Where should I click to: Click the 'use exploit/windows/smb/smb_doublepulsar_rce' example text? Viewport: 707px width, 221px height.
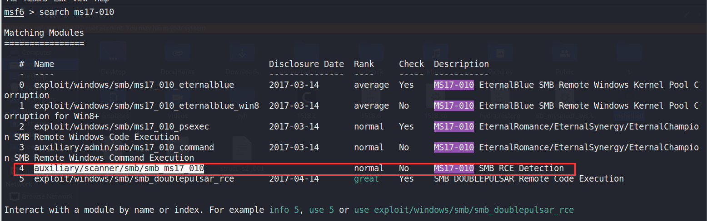pyautogui.click(x=464, y=210)
